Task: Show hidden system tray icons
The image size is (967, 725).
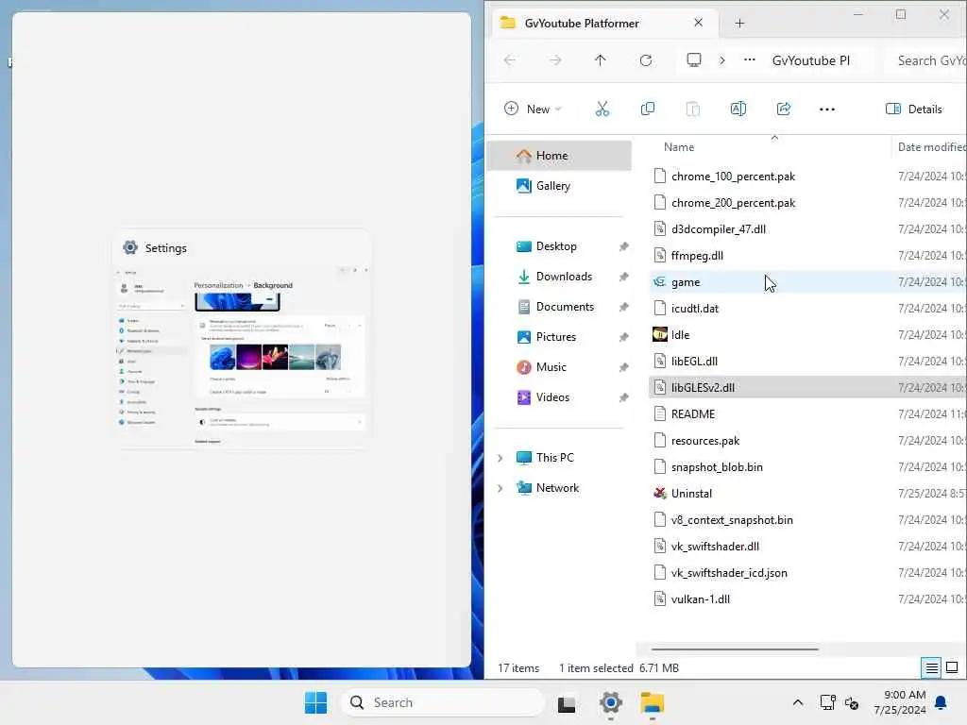Action: coord(797,702)
